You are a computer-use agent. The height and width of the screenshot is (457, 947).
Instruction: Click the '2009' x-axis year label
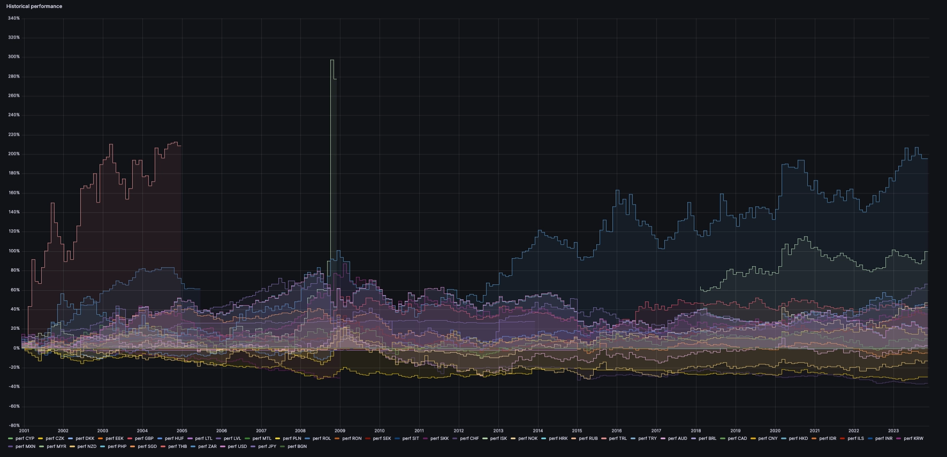pos(340,430)
